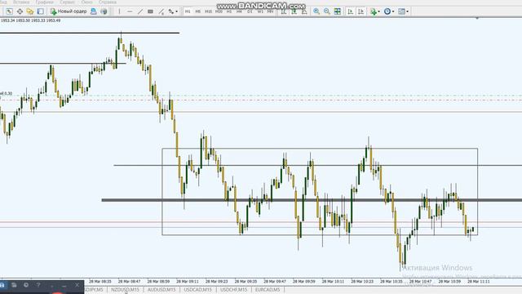This screenshot has width=522, height=294.
Task: Switch to the MN timeframe
Action: (x=270, y=11)
